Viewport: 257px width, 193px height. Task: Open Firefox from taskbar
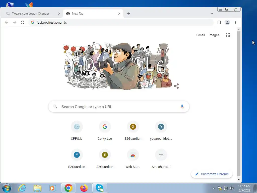tap(84, 188)
